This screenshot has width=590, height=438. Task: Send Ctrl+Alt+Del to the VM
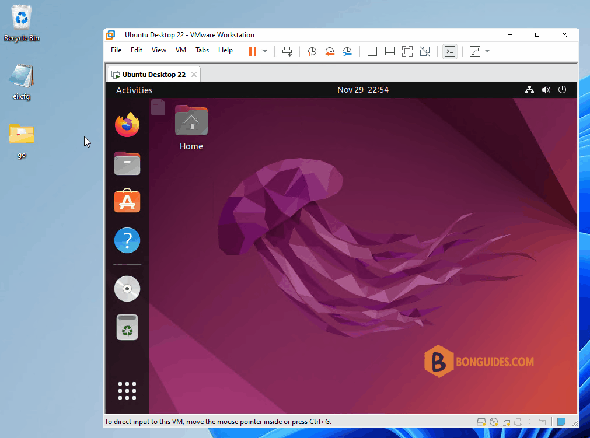287,51
